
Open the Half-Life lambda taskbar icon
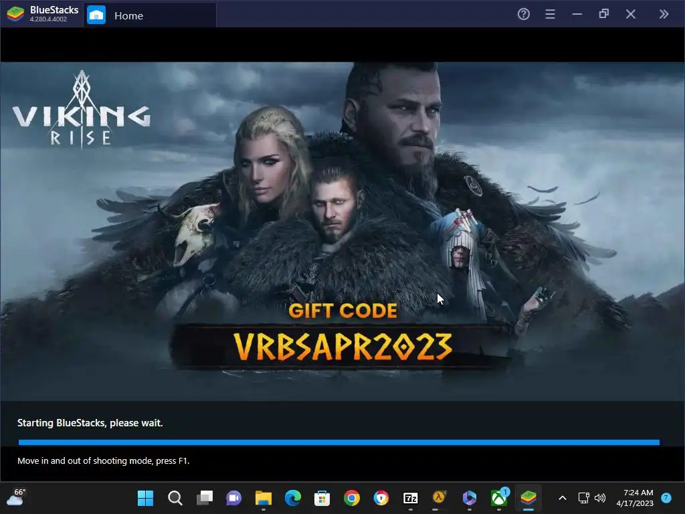pos(439,498)
